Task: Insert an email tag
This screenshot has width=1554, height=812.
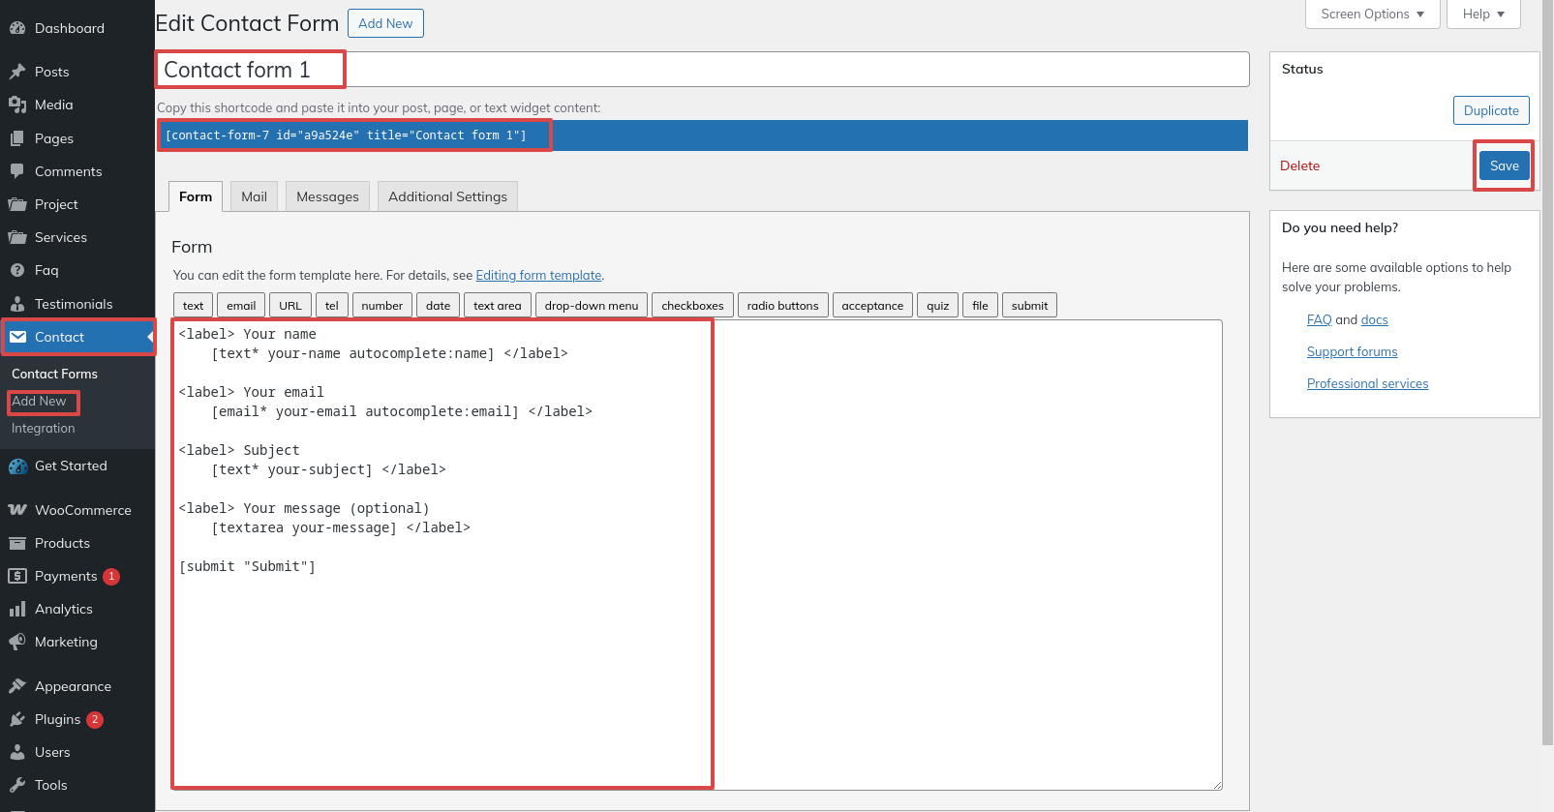Action: (241, 305)
